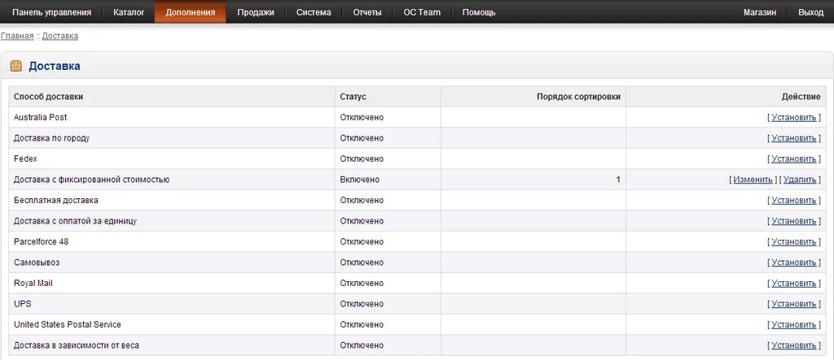Click sort order value 1
The width and height of the screenshot is (834, 360).
618,180
